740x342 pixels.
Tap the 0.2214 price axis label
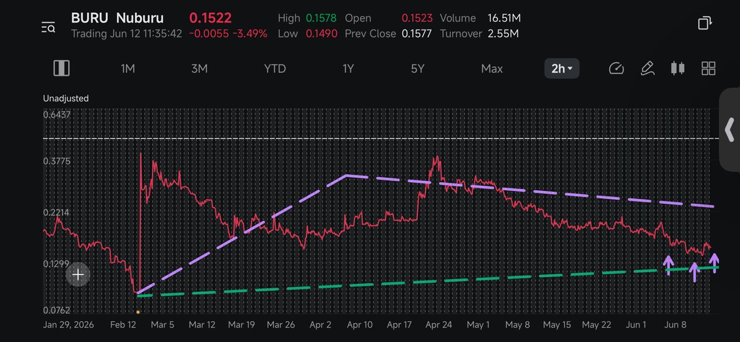tap(57, 213)
